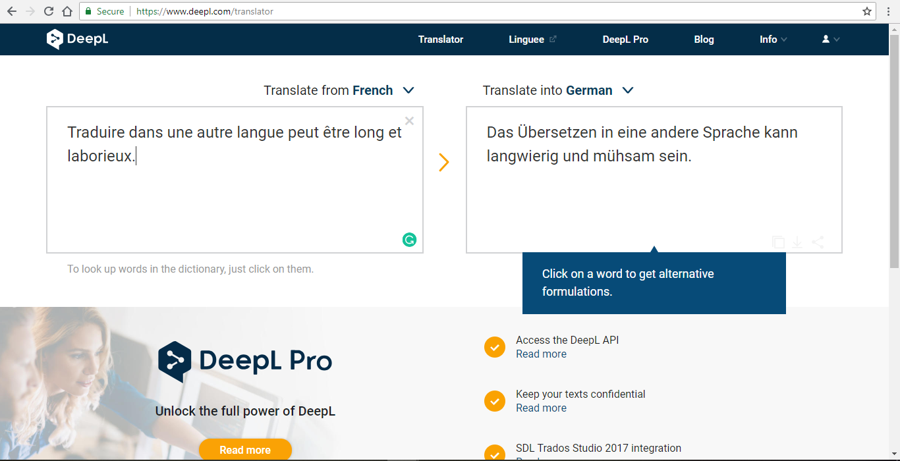Download translation with the download icon
Image resolution: width=900 pixels, height=461 pixels.
(x=797, y=242)
